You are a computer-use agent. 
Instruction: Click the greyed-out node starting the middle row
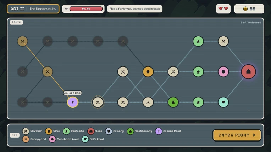pyautogui.click(x=22, y=72)
